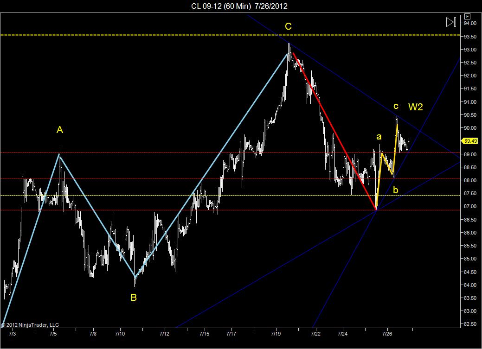Select the yellow 'A' wave label
The image size is (482, 349).
[60, 130]
